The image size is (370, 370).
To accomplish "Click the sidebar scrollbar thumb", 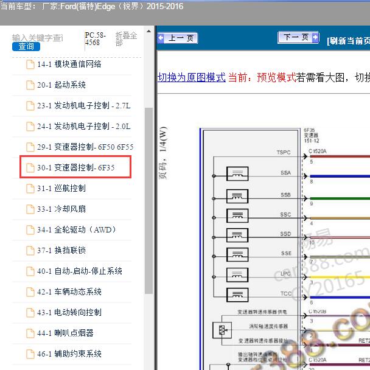I will click(x=148, y=201).
